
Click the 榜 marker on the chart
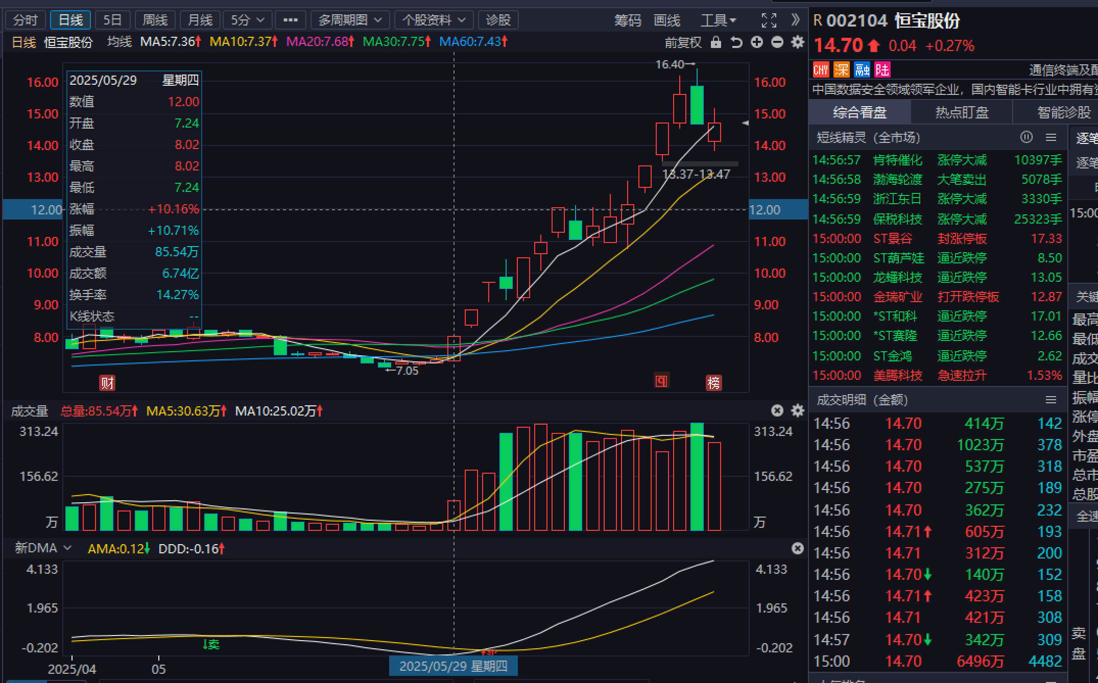tap(713, 383)
